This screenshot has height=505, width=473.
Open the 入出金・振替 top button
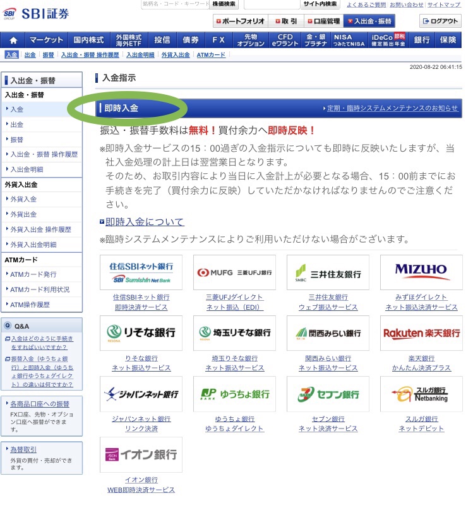tap(369, 21)
